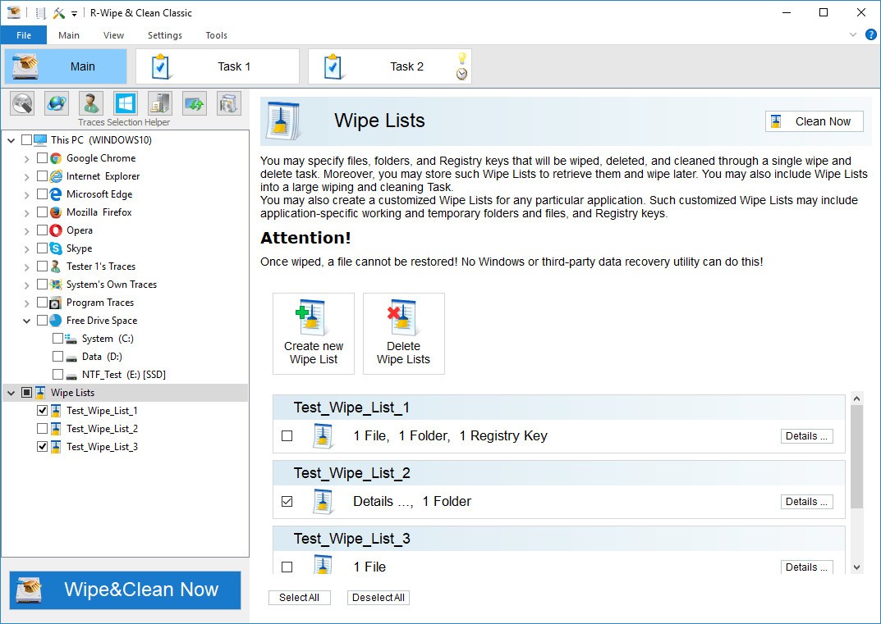Click Details button for Test_Wipe_List_1

click(x=806, y=436)
